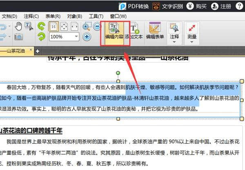Click the 注册 register button
Viewport: 245px width, 170px height.
click(221, 6)
